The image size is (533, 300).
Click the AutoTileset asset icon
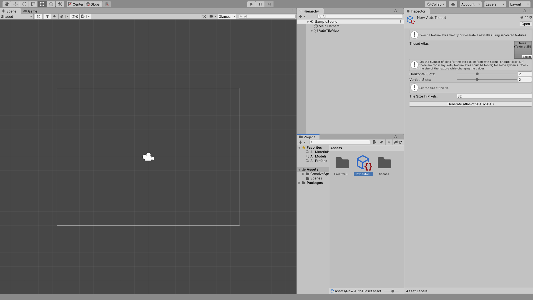pos(363,163)
